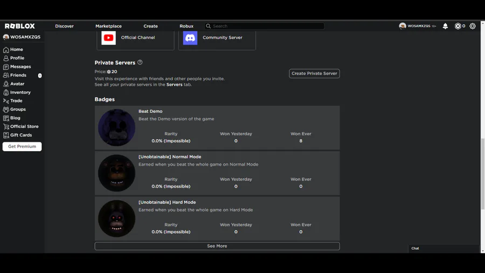Click the Inventory label in sidebar
The image size is (485, 273).
tap(20, 92)
